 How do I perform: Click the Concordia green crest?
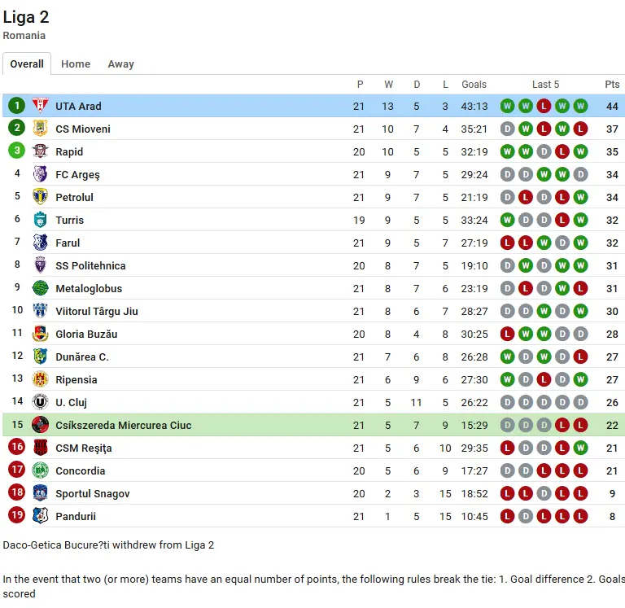[40, 470]
